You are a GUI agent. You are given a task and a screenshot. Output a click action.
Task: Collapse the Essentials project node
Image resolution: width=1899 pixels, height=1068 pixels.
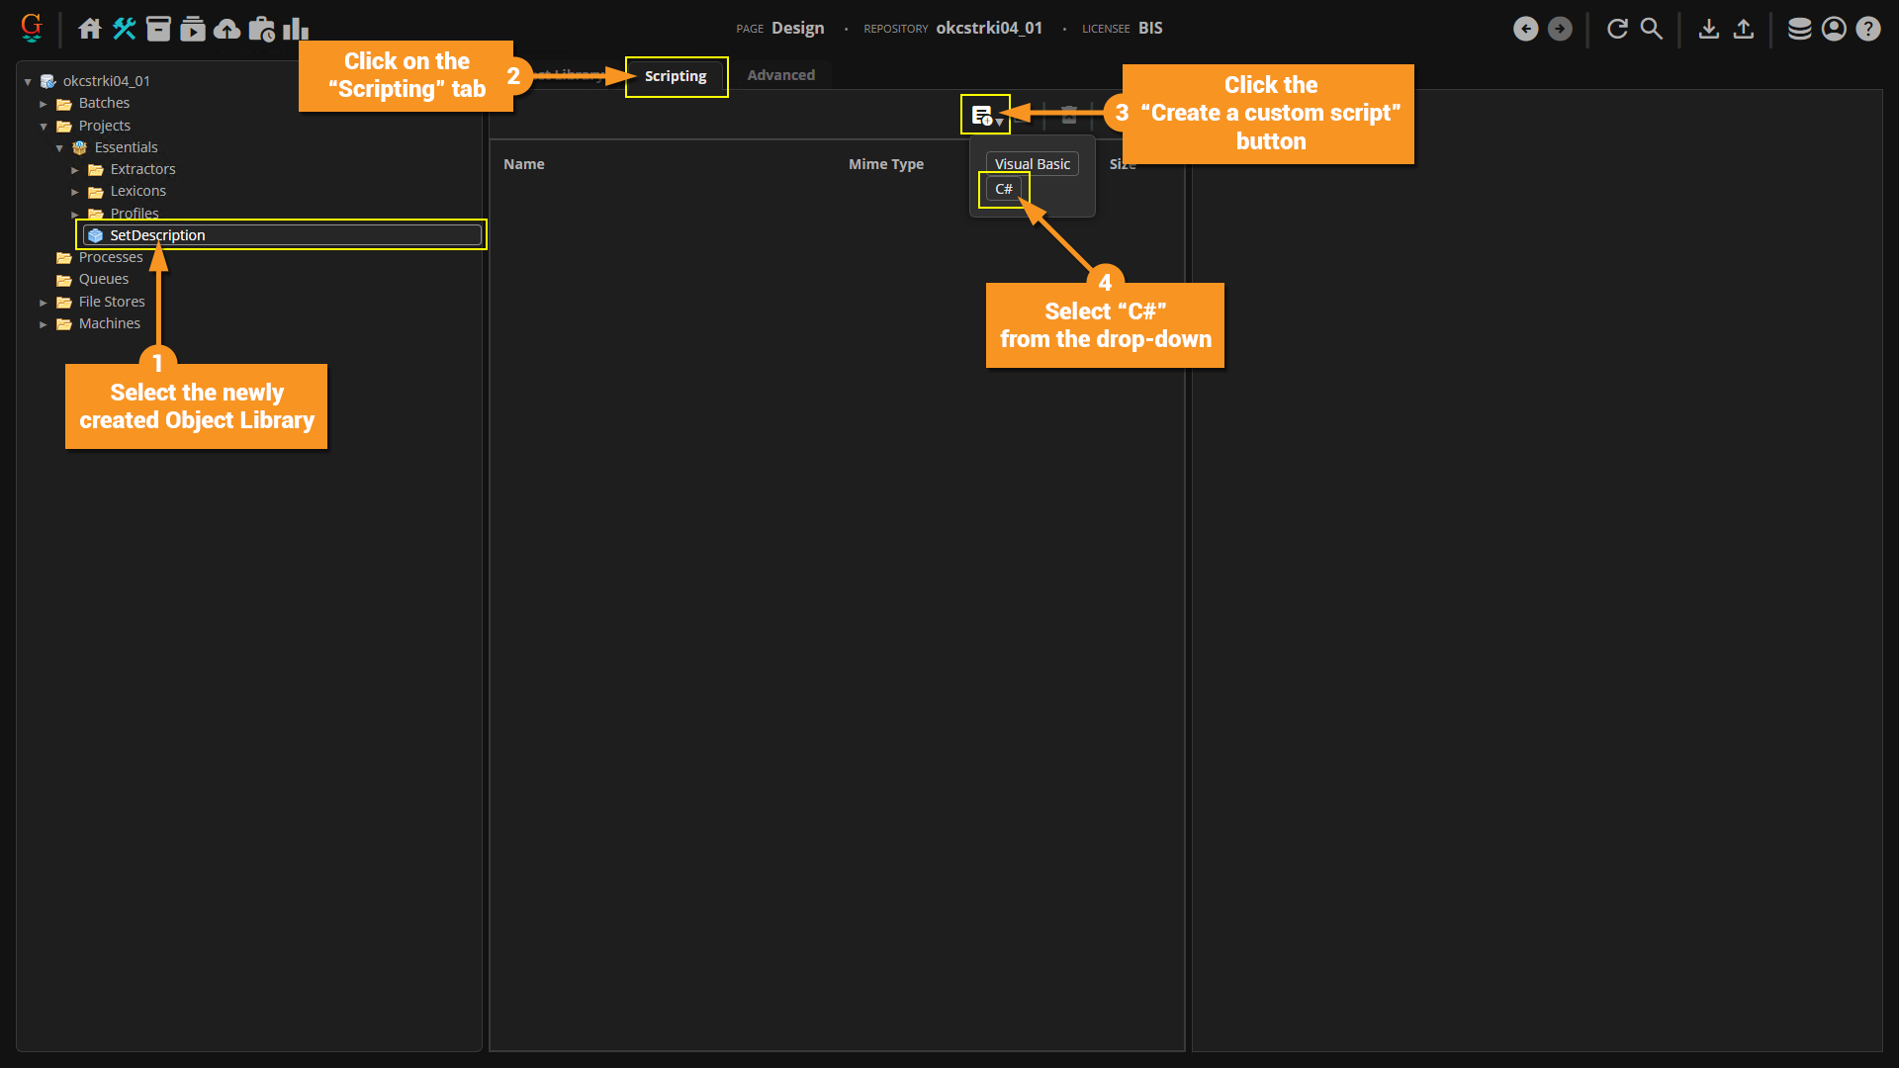click(x=59, y=148)
